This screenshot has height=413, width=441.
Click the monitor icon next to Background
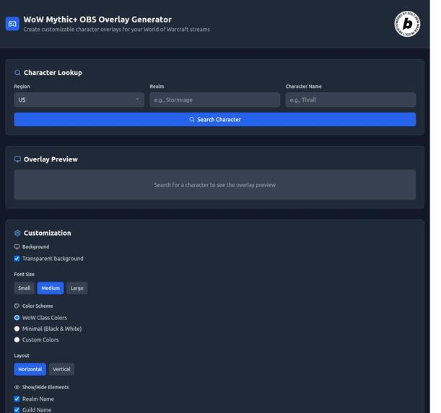(x=17, y=247)
